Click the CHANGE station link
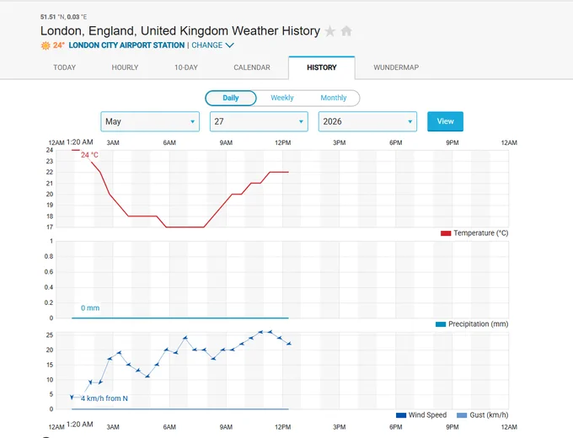This screenshot has height=438, width=573. (206, 45)
